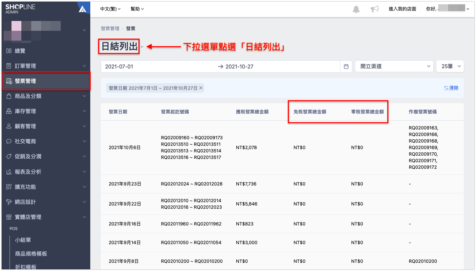The height and width of the screenshot is (271, 476).
Task: Open 小結單 under POS
Action: pyautogui.click(x=23, y=240)
